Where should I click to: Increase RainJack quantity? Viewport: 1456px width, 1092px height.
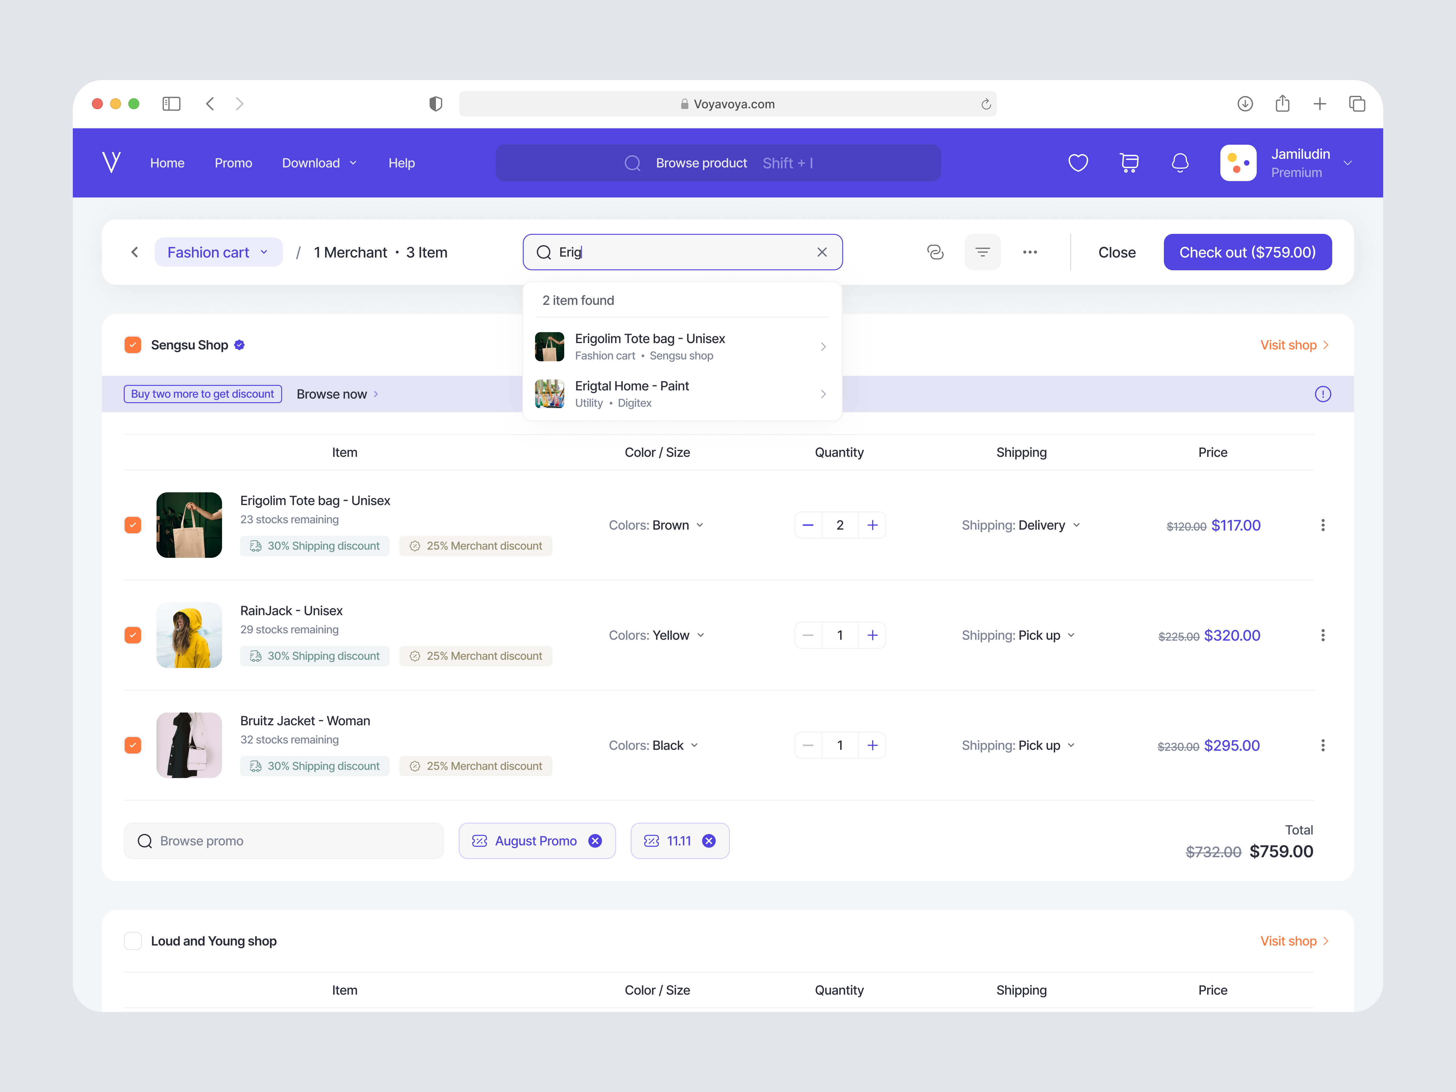(x=872, y=635)
